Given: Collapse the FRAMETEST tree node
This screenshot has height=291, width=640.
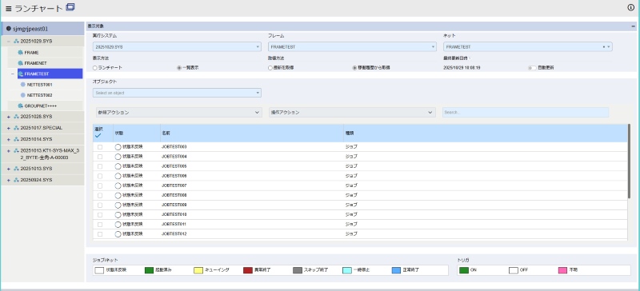Looking at the screenshot, I should point(13,74).
